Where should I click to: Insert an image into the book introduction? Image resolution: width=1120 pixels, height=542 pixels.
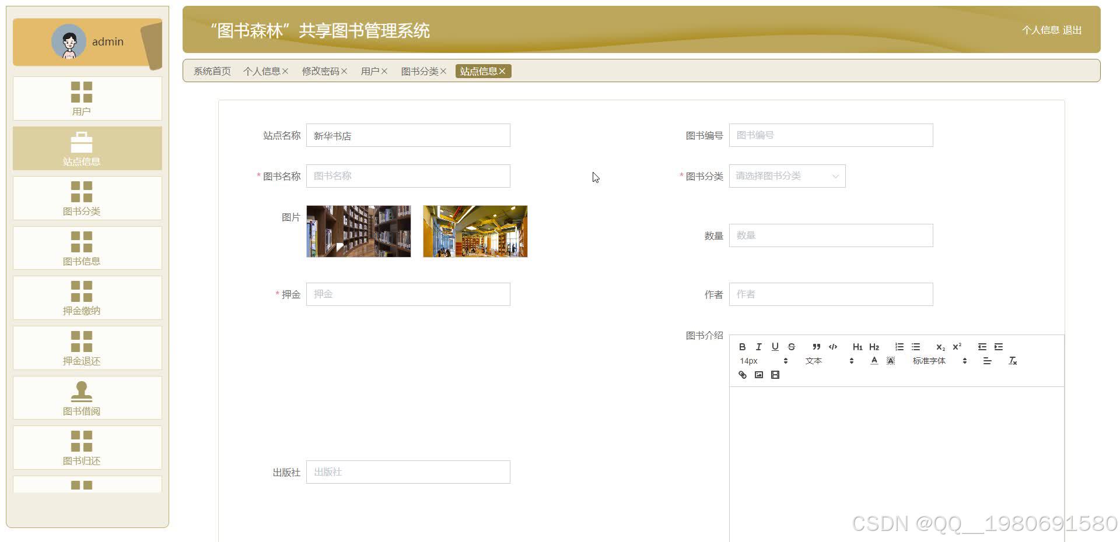758,375
